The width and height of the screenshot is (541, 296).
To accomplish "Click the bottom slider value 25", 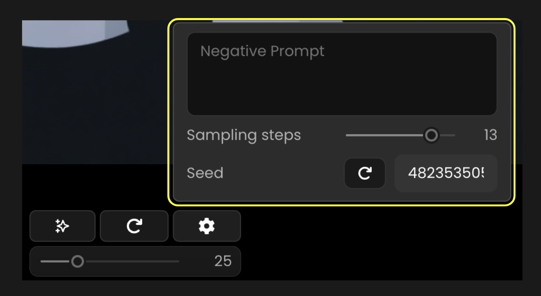I will tap(223, 261).
